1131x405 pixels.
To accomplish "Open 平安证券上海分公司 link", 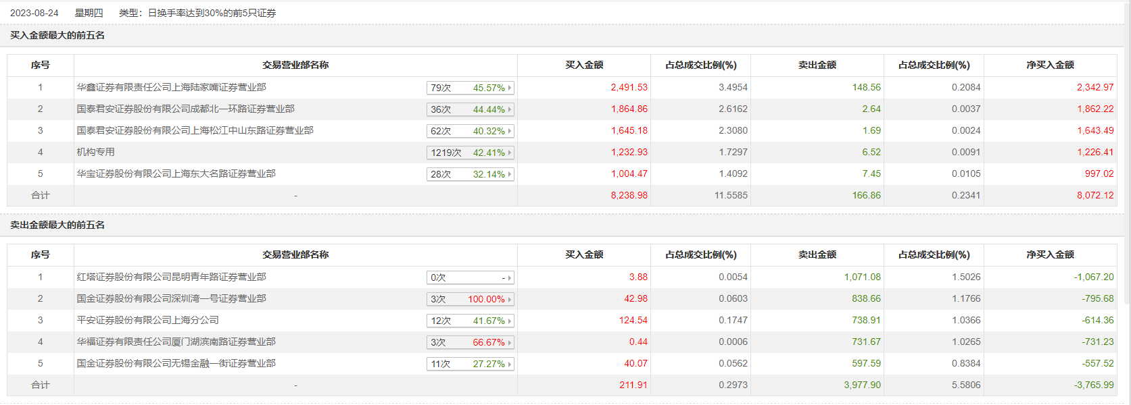I will [147, 320].
